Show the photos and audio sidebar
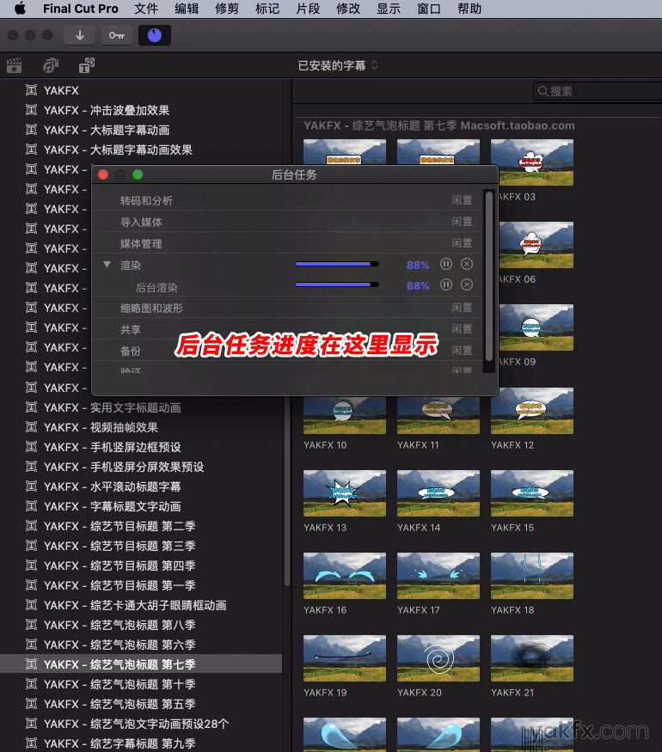This screenshot has height=752, width=662. pos(51,65)
